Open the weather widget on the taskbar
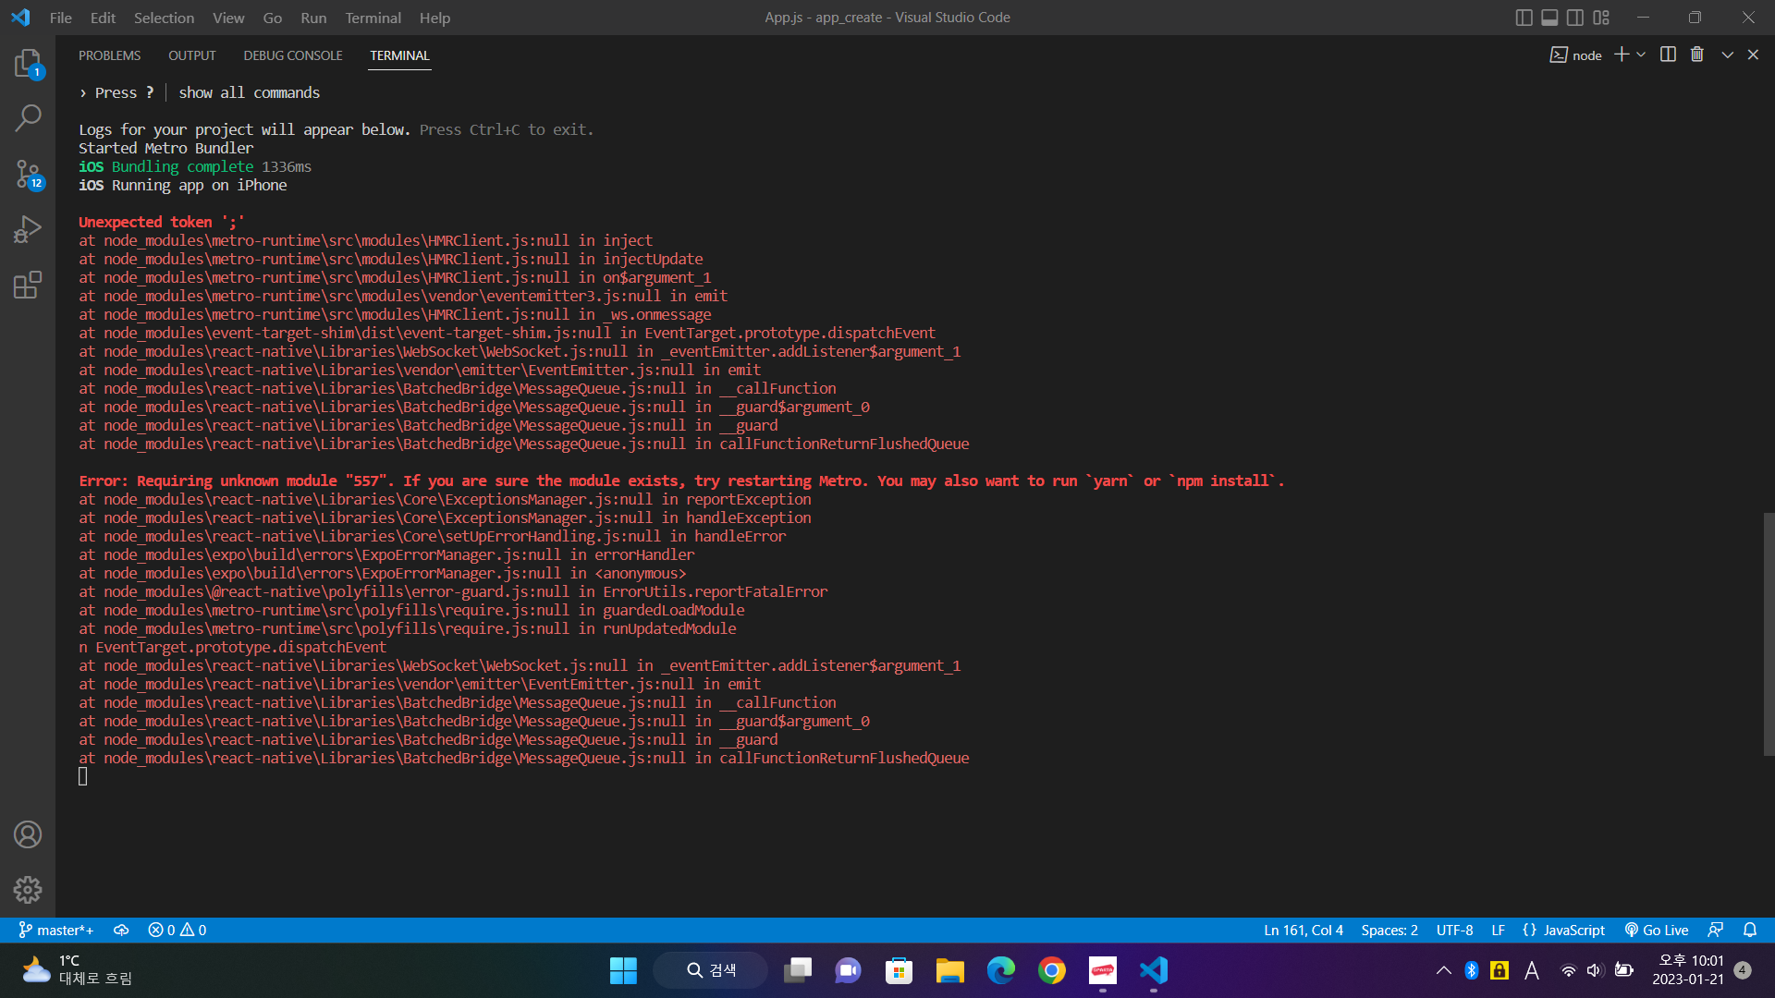Image resolution: width=1775 pixels, height=998 pixels. [77, 970]
